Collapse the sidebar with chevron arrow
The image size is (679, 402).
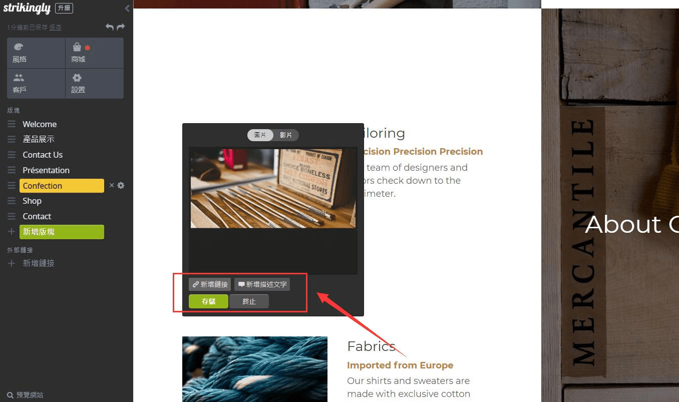click(x=127, y=8)
